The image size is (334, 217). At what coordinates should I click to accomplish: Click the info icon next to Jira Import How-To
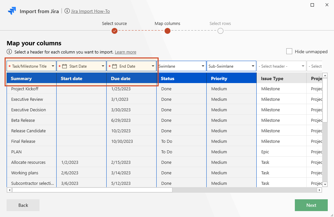pyautogui.click(x=67, y=11)
